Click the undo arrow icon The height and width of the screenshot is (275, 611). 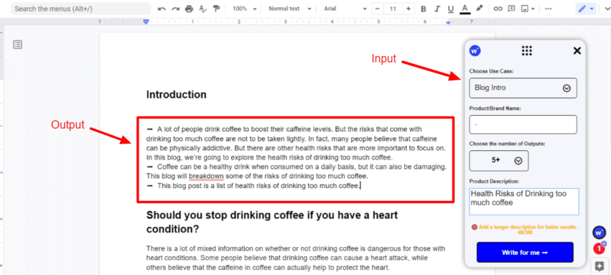point(162,9)
